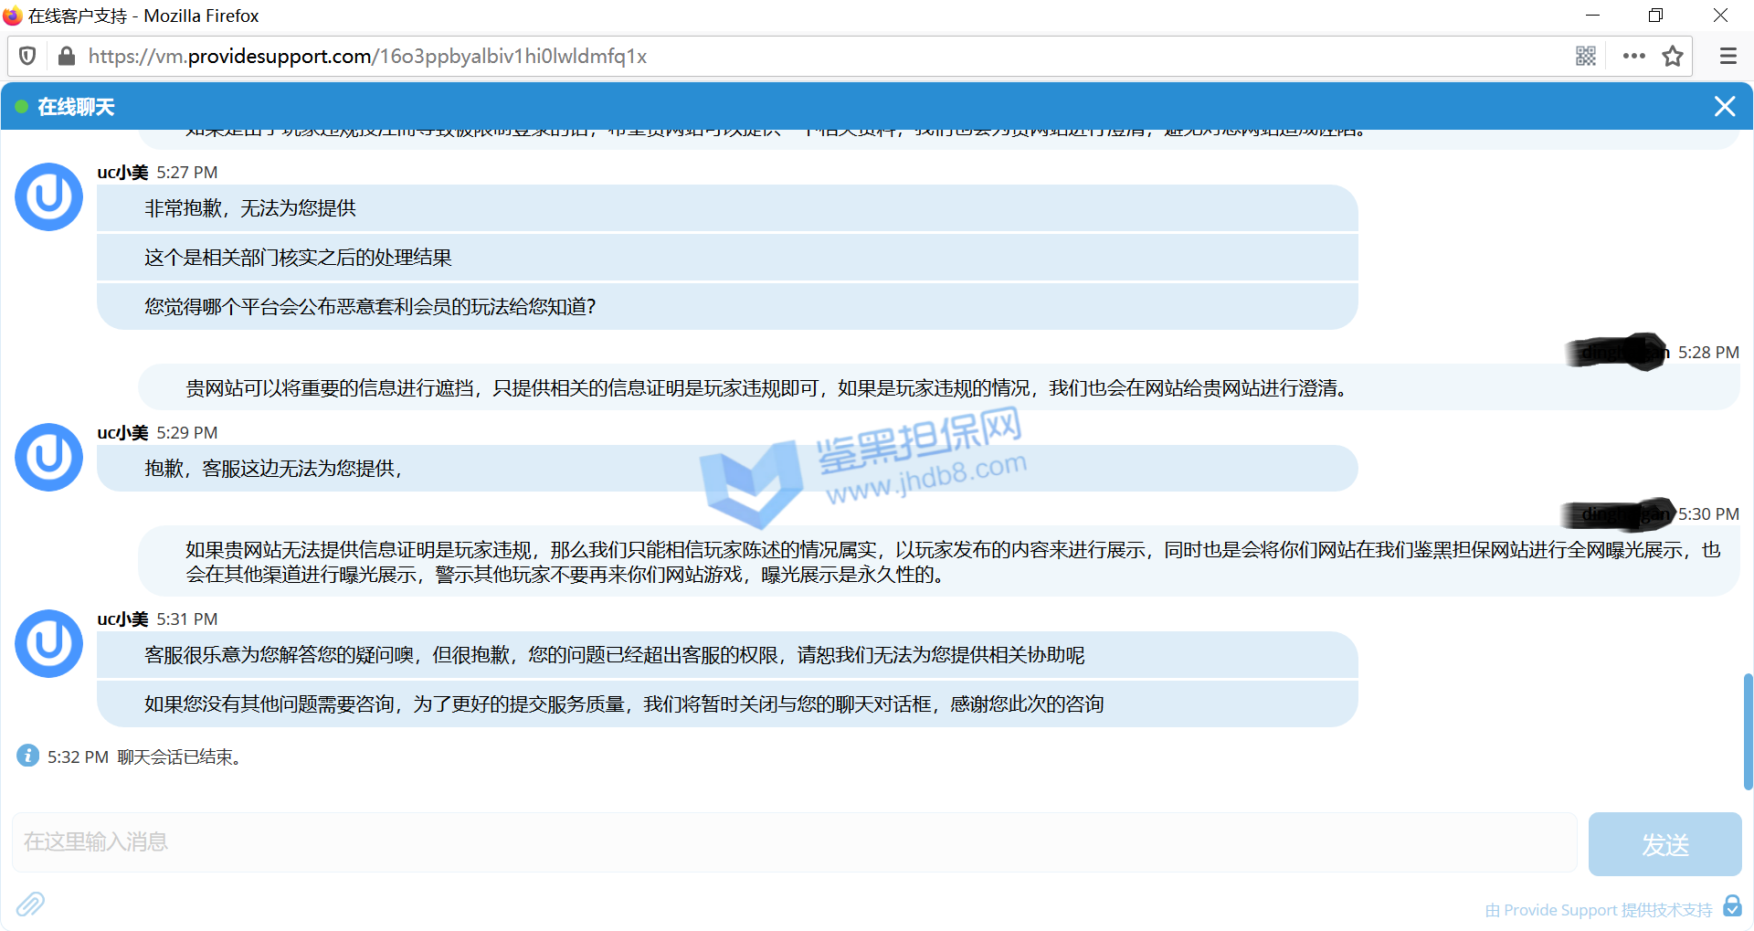Click the QR code icon in address bar
Image resolution: width=1754 pixels, height=931 pixels.
(x=1585, y=57)
